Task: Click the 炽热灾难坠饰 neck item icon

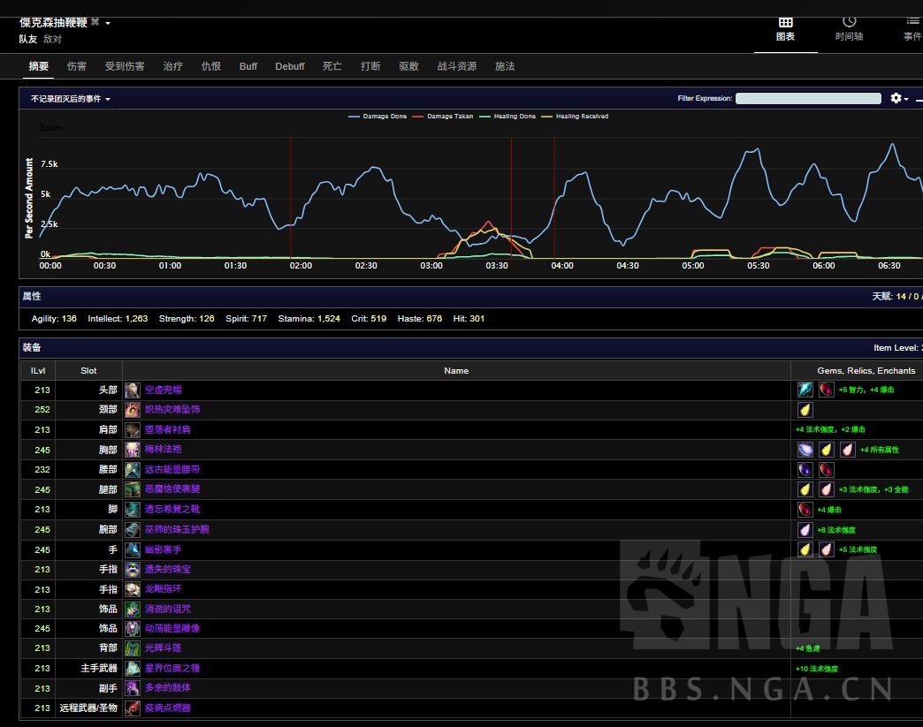Action: point(132,410)
